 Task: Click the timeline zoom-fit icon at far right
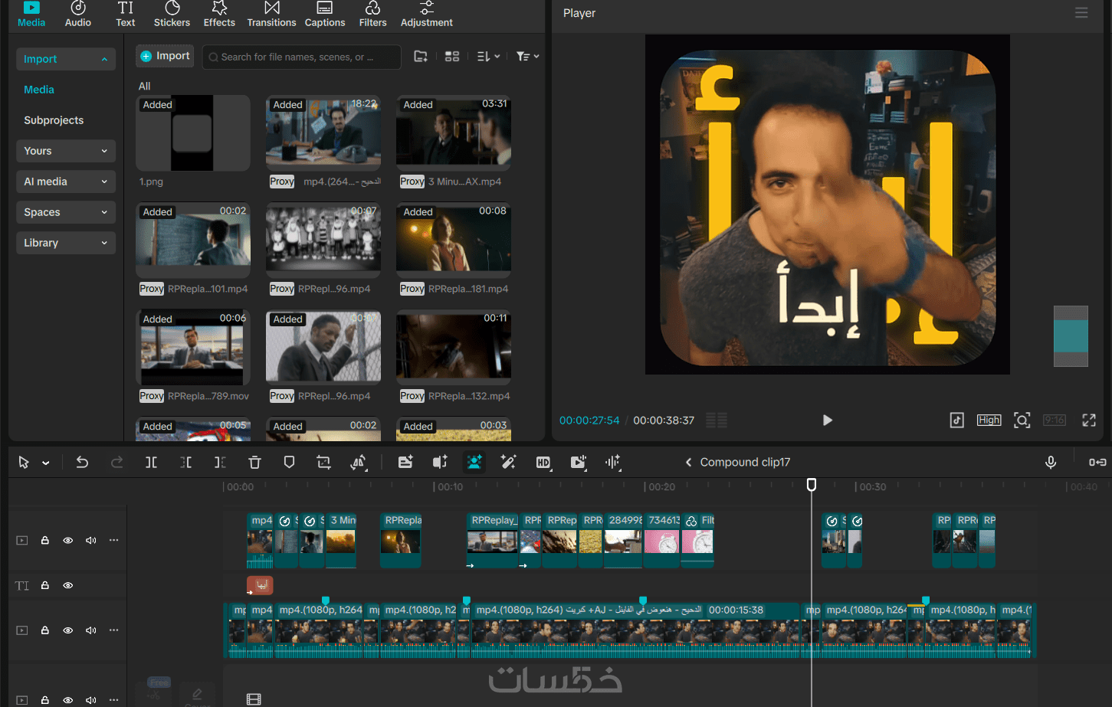1097,462
